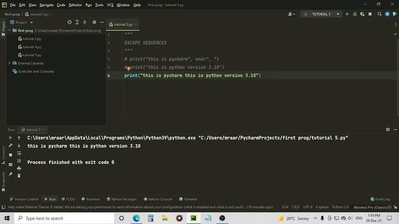Click the down arrow in Run panel
The width and height of the screenshot is (399, 224).
point(19,146)
